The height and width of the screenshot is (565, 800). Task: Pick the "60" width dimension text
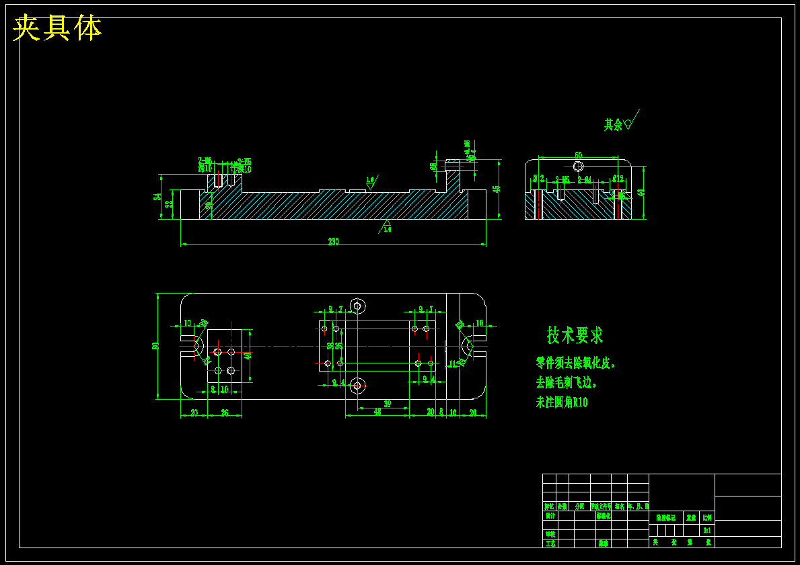[x=578, y=155]
